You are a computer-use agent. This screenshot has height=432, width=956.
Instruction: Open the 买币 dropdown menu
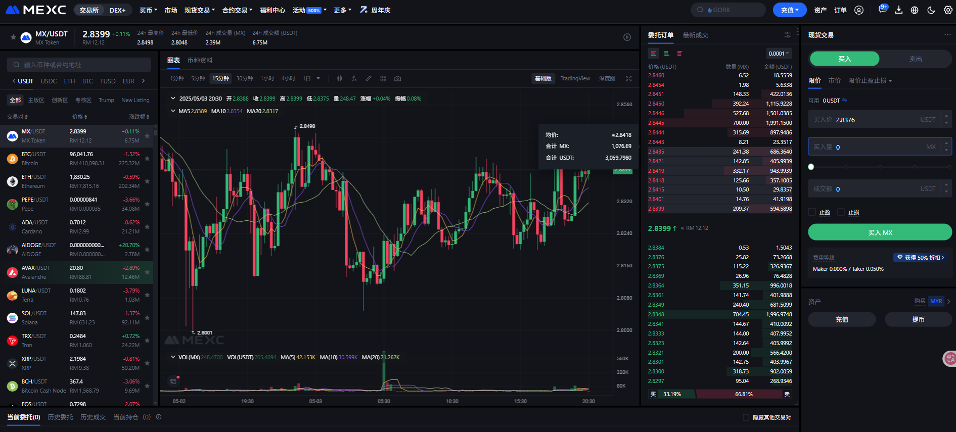(148, 10)
